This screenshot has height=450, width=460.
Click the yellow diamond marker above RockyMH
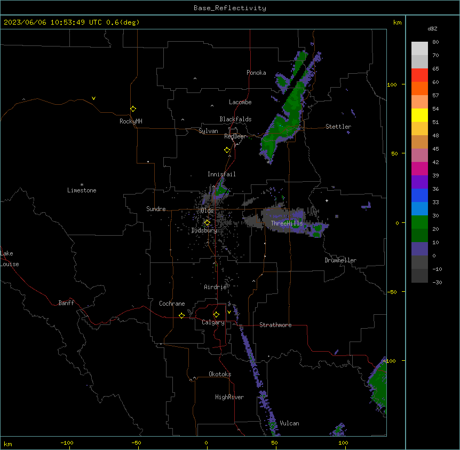(133, 109)
